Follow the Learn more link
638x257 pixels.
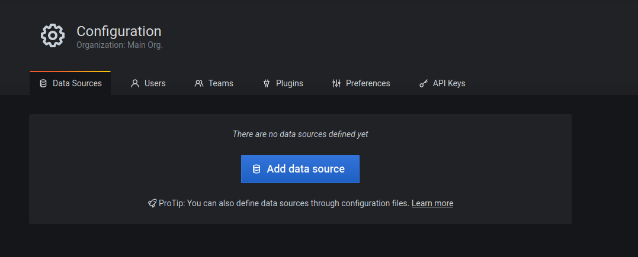tap(432, 203)
